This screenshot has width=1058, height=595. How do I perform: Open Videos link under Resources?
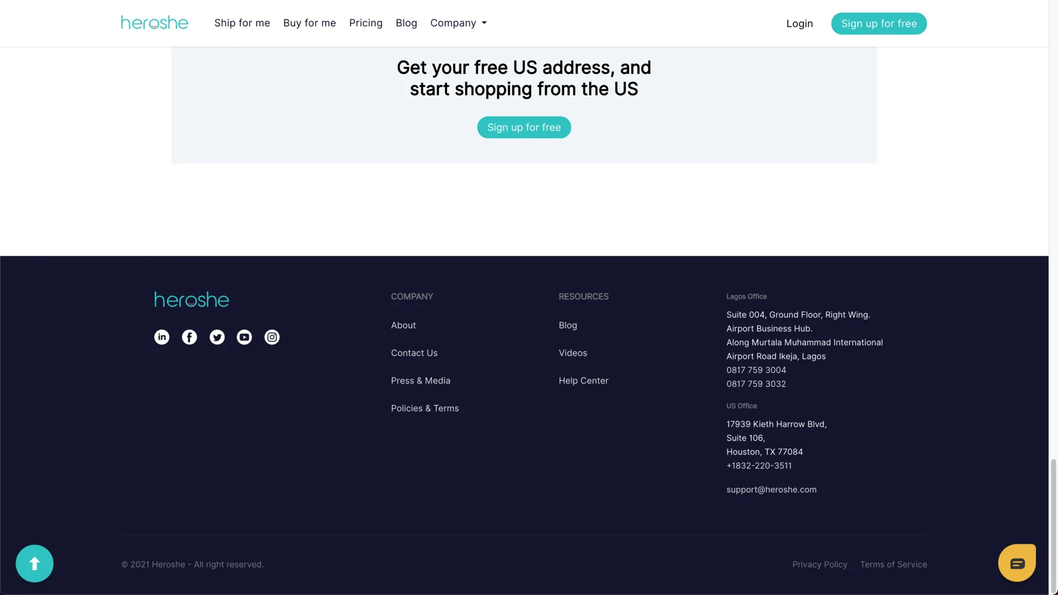573,353
